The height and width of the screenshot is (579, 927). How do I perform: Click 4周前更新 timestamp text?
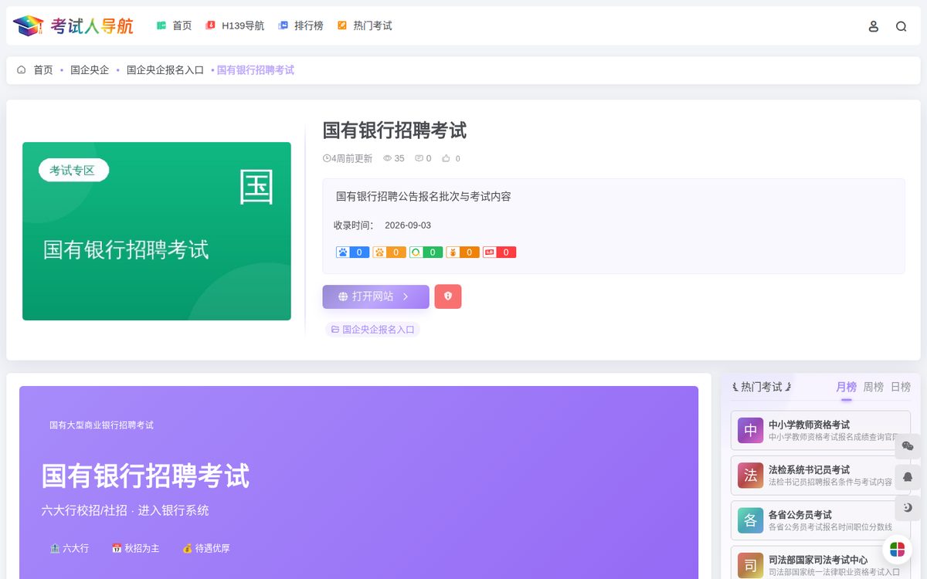coord(351,158)
